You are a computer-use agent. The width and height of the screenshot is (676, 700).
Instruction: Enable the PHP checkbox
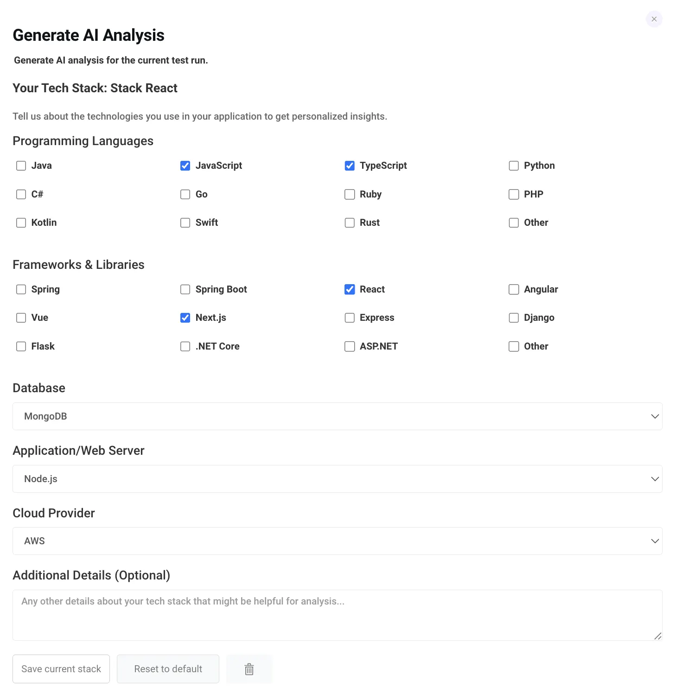pos(514,194)
